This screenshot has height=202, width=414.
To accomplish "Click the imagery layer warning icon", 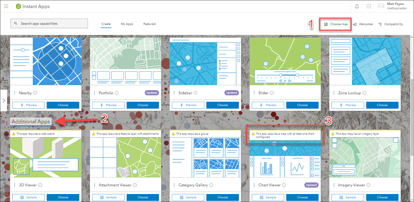I will point(333,133).
